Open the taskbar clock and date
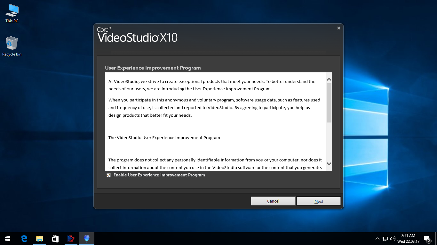This screenshot has height=245, width=437. [x=408, y=239]
